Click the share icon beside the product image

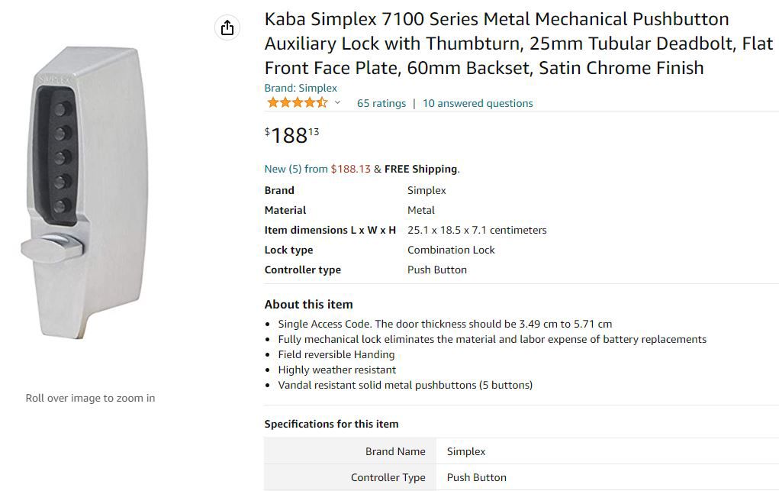(227, 28)
